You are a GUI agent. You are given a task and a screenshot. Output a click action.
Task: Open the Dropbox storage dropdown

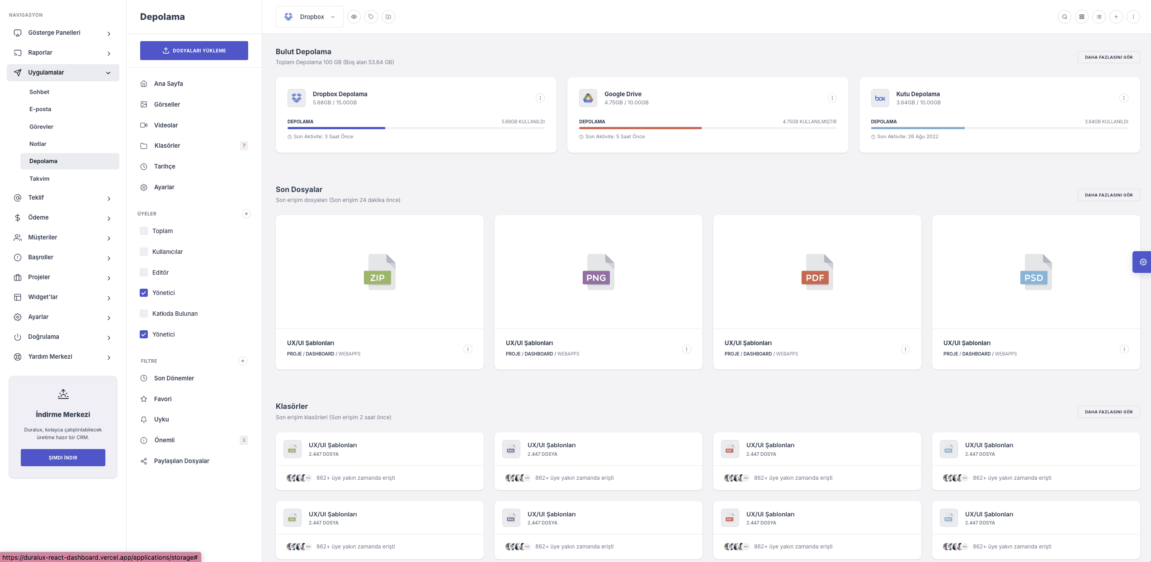point(310,17)
